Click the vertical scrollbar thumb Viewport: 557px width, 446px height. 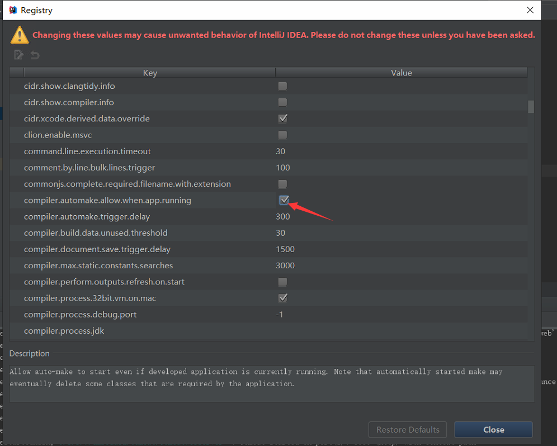[x=531, y=107]
